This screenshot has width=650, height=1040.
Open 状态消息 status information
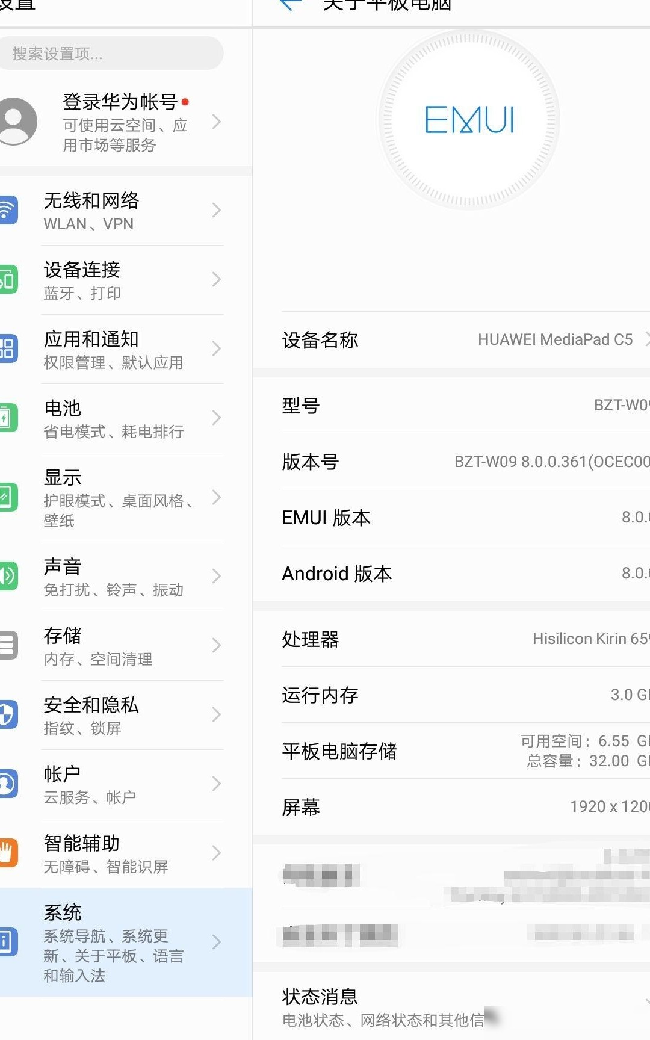pos(451,1006)
